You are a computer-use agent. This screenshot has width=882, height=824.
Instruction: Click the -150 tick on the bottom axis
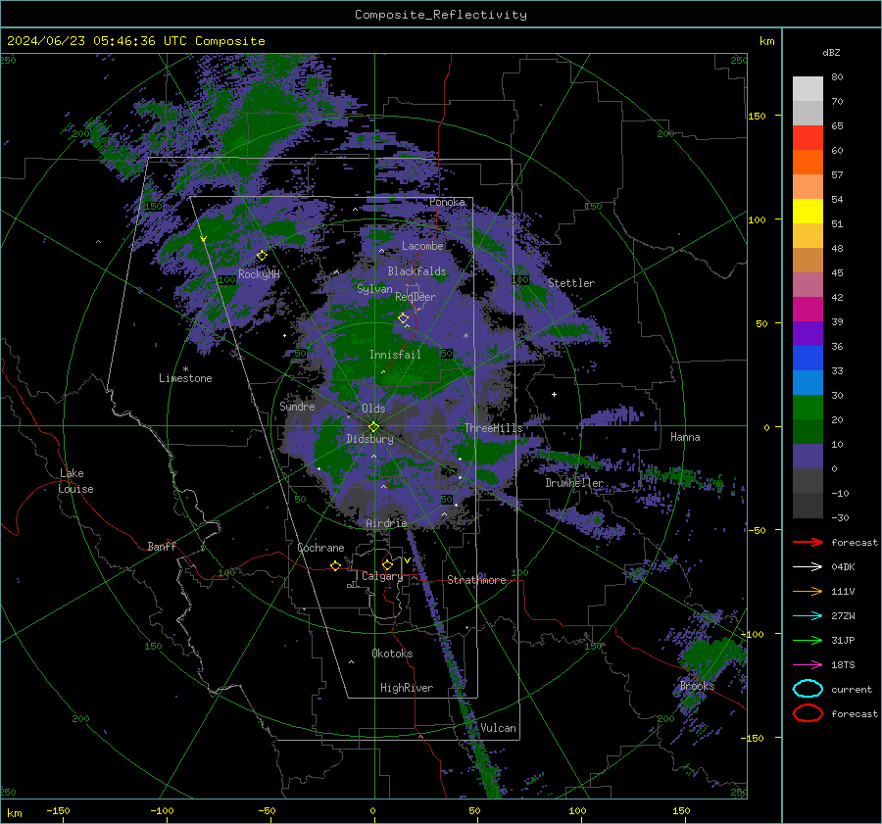[x=58, y=810]
